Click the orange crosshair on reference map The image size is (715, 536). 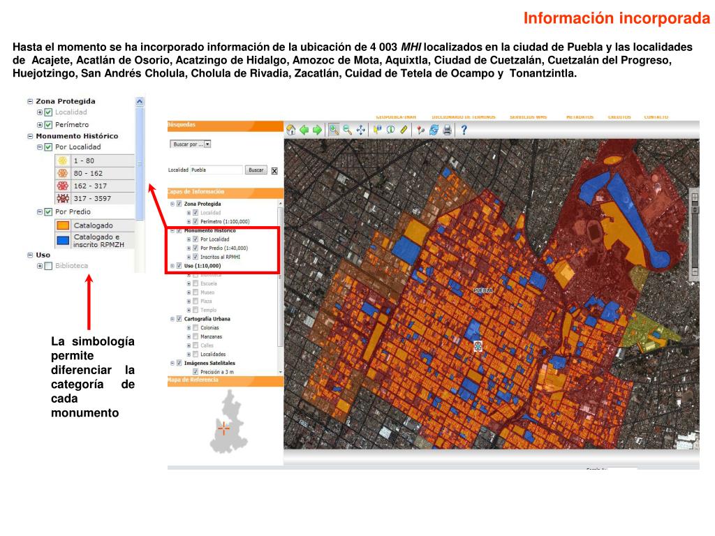[x=223, y=429]
